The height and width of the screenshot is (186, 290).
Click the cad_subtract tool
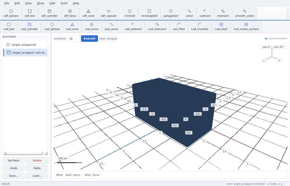pos(133,27)
